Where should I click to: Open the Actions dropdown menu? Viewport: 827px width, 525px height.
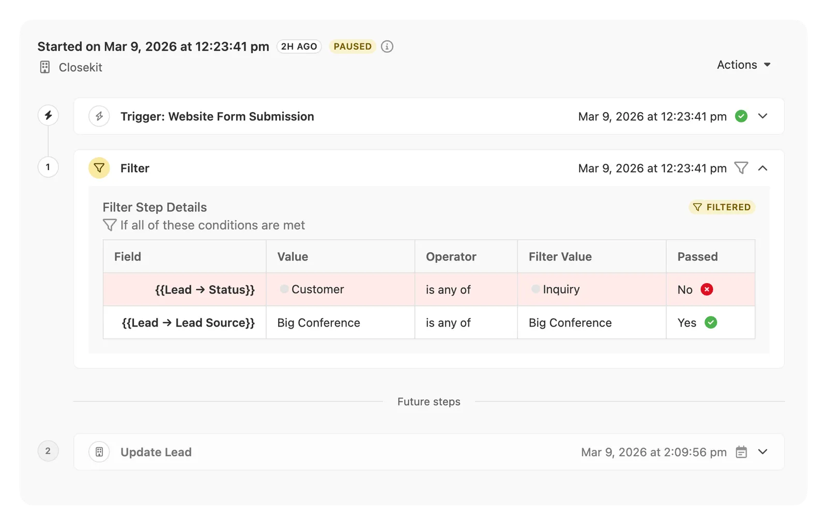(x=744, y=65)
